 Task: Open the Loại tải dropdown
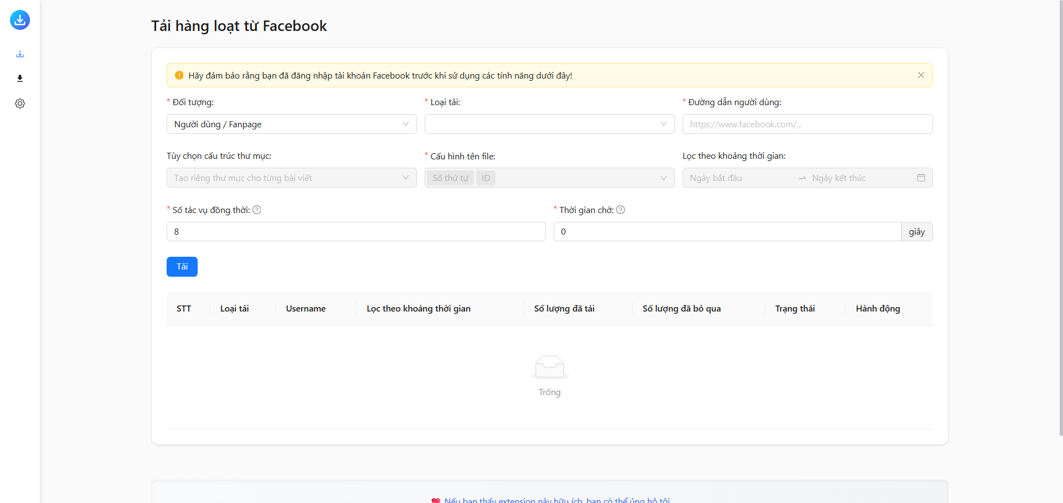point(549,124)
